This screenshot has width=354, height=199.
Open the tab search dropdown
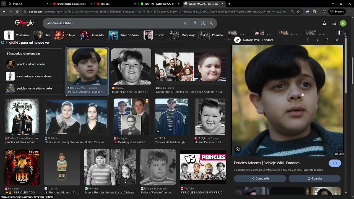click(x=3, y=4)
